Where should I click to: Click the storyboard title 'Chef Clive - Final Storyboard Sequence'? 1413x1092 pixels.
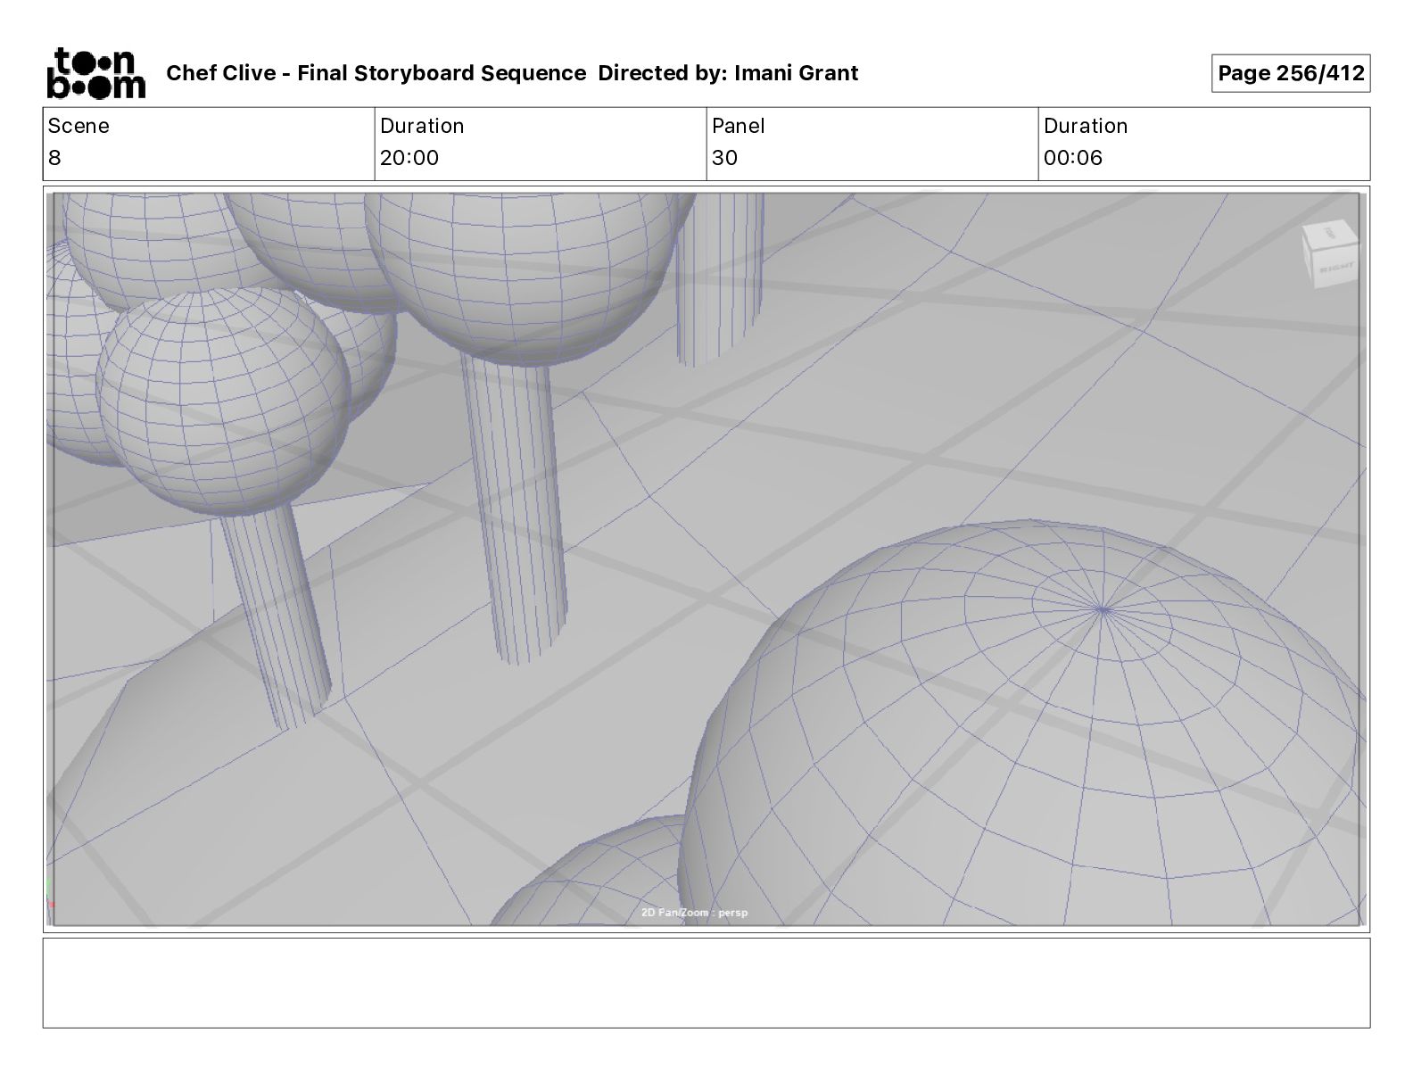(x=376, y=73)
